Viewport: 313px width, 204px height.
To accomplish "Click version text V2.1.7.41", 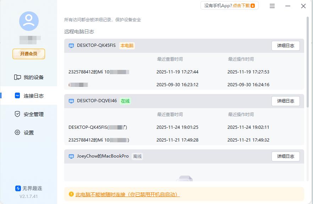I will [28, 197].
